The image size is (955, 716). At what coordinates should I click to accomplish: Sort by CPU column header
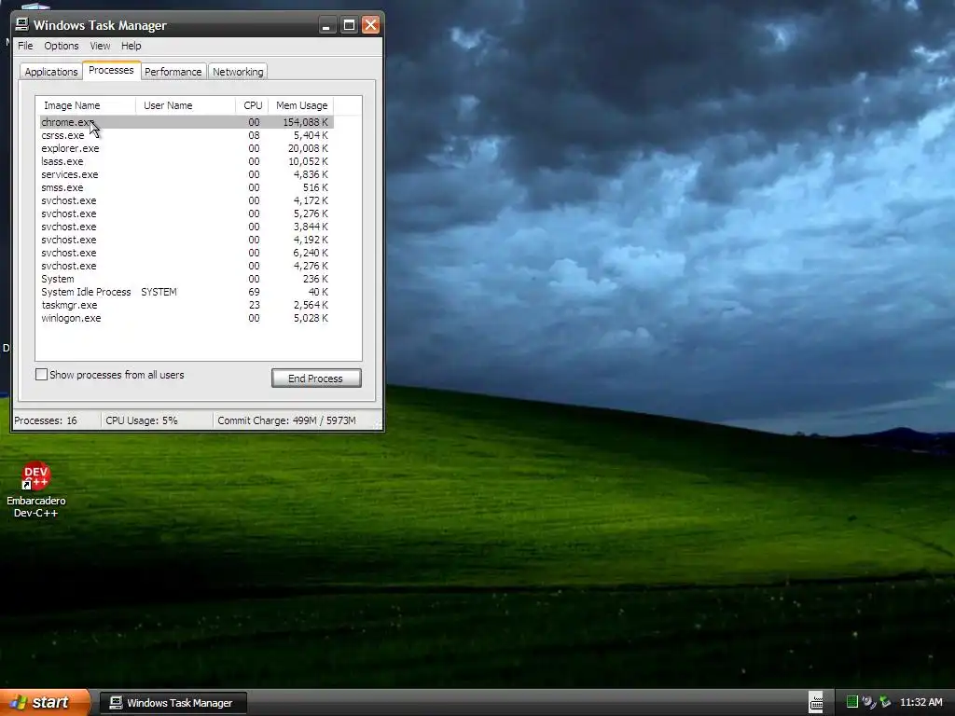click(252, 105)
